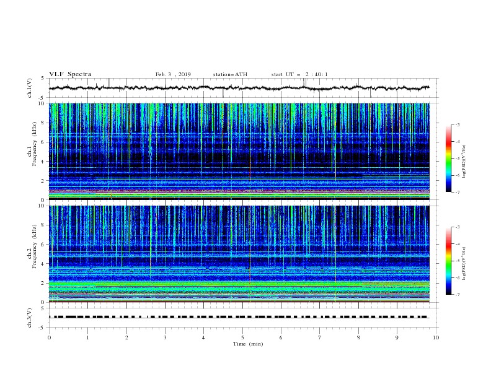This screenshot has height=379, width=491.
Task: Select the ch.1 colorbar "log(PSD)(V²/Hz)" label
Action: [464, 162]
